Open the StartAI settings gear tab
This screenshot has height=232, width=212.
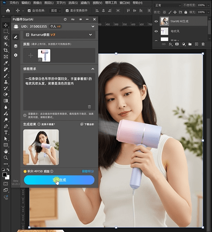pyautogui.click(x=16, y=55)
